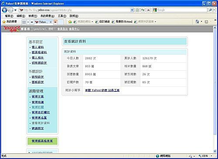
Task: Click the page scrollbar up arrow
Action: tap(215, 28)
